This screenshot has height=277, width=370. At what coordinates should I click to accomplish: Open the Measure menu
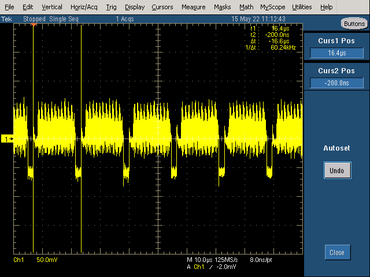point(194,7)
